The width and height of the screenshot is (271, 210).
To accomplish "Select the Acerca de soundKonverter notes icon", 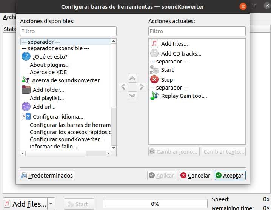I will pos(26,80).
